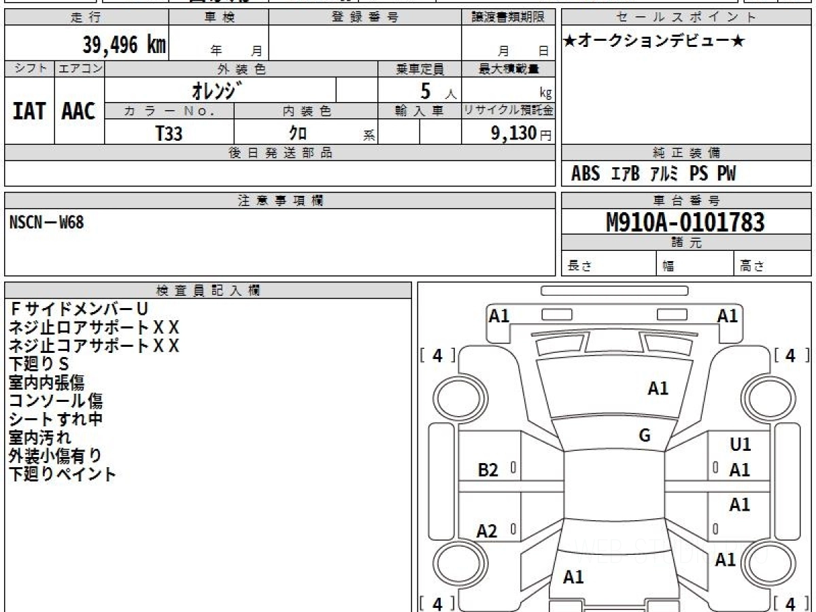816x612 pixels.
Task: Click the 外装色 header
Action: tap(241, 69)
